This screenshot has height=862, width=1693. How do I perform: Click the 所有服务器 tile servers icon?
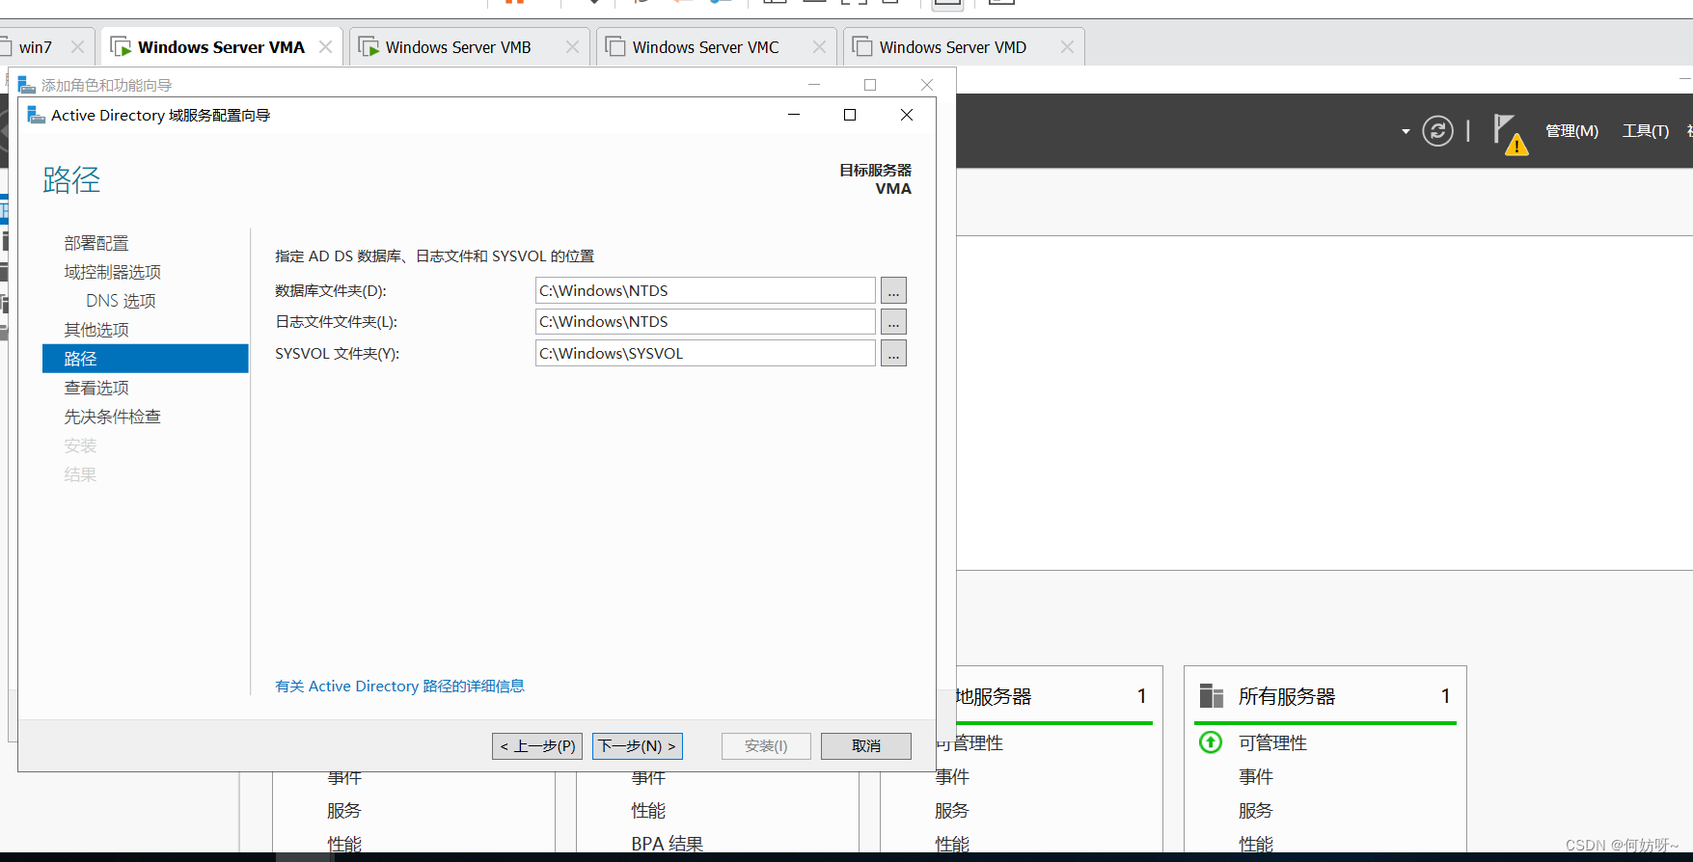pos(1212,696)
